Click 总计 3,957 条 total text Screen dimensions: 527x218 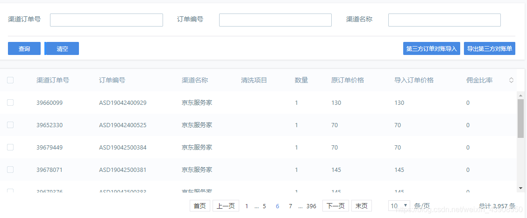point(497,206)
